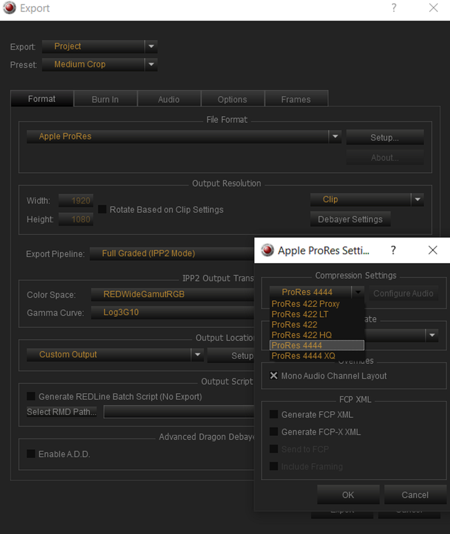
Task: Switch to the Burn In tab
Action: click(105, 99)
